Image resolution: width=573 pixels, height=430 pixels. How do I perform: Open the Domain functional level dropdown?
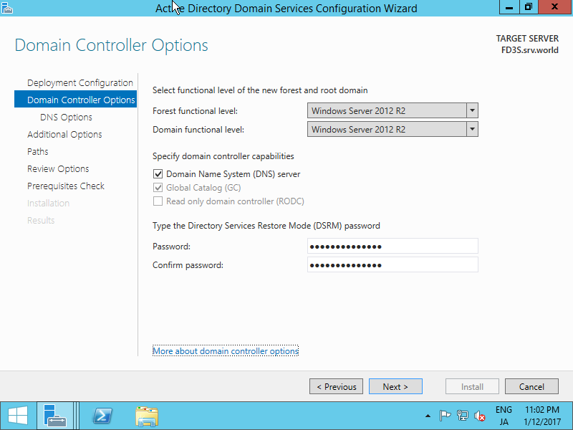pyautogui.click(x=393, y=129)
